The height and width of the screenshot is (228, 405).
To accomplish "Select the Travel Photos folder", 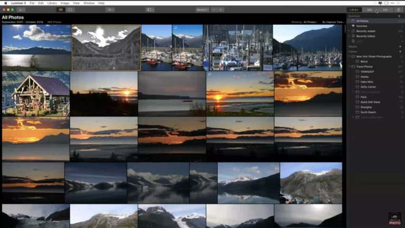I will pyautogui.click(x=375, y=66).
